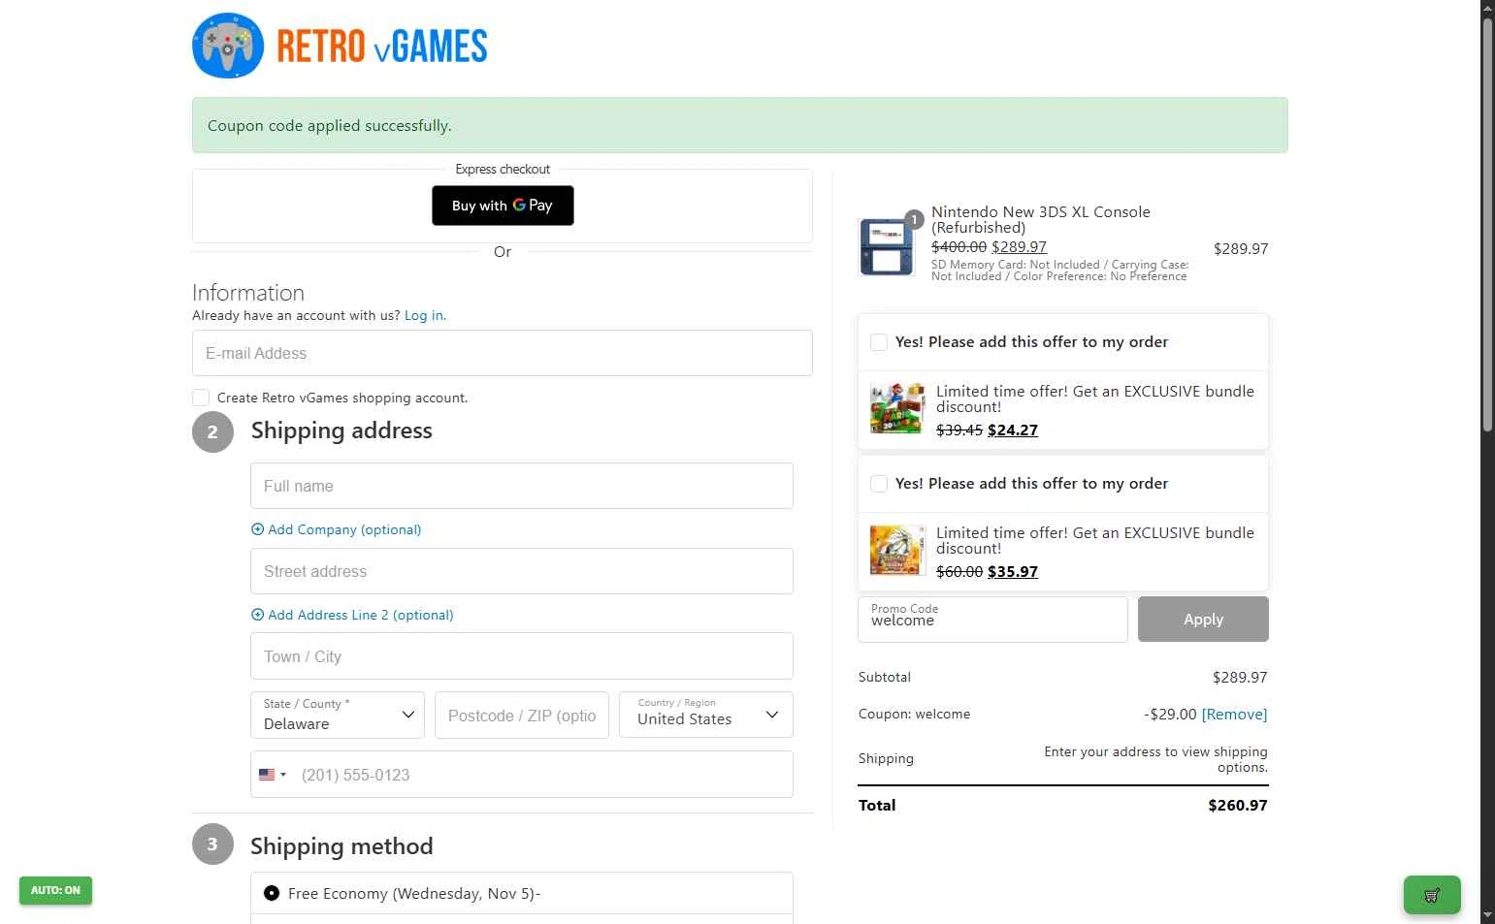Check the $24.27 bundle offer checkbox

click(x=879, y=342)
